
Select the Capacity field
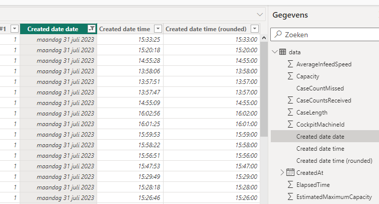click(308, 76)
